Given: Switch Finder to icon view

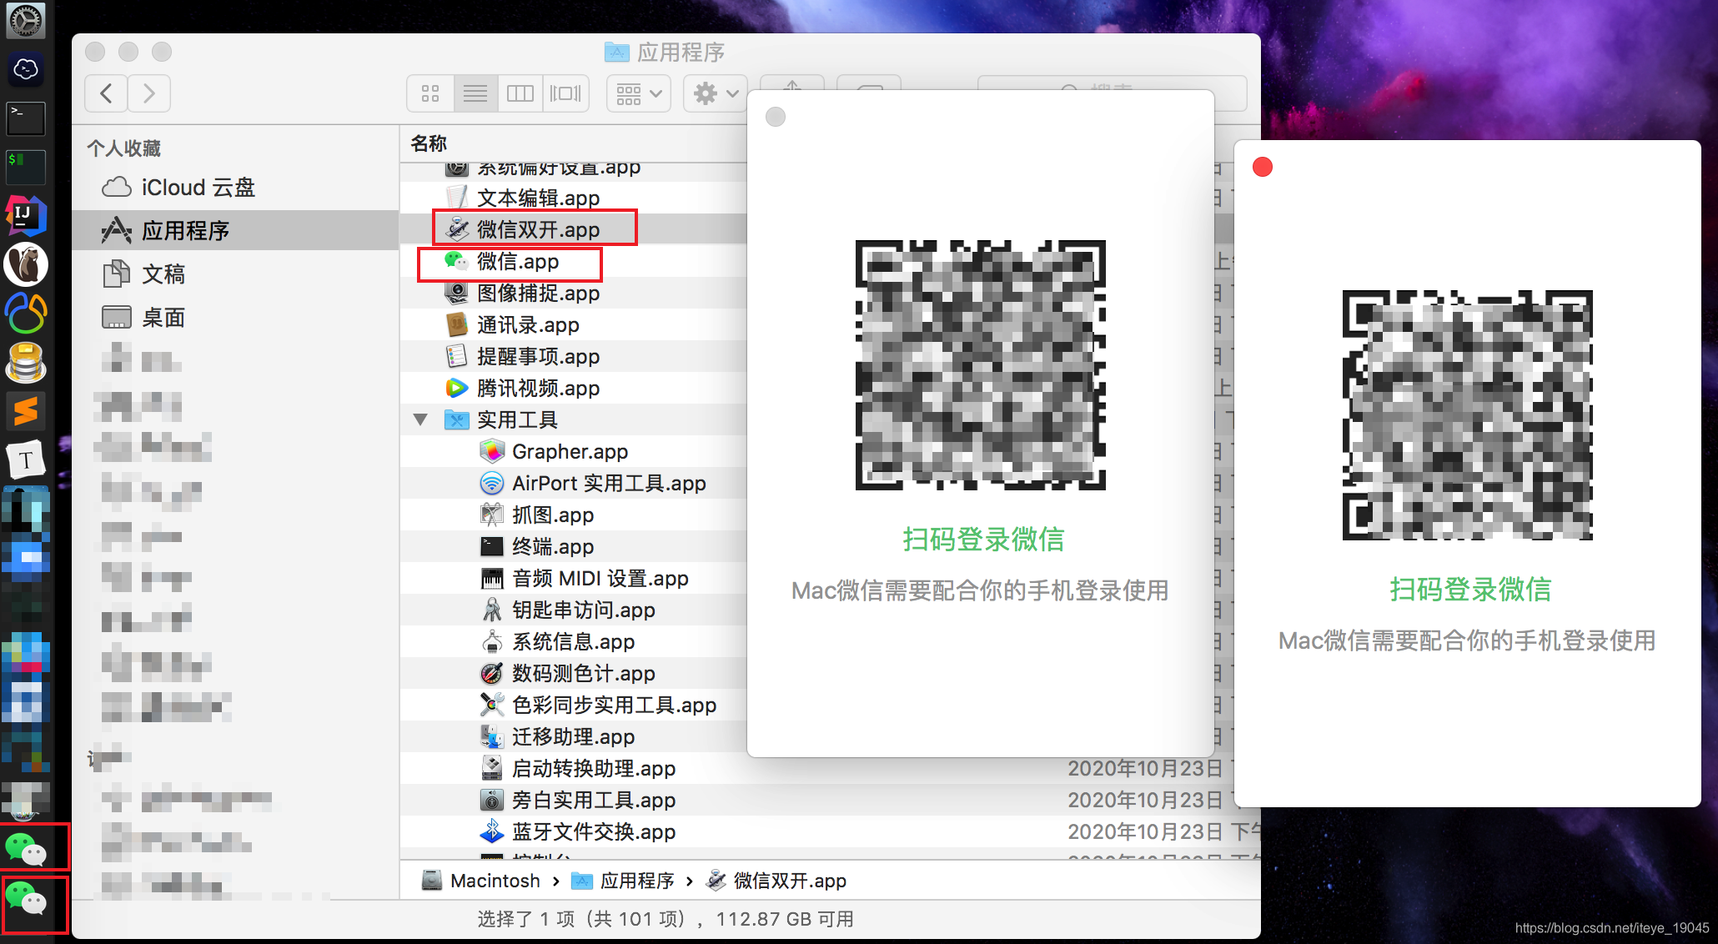Looking at the screenshot, I should (430, 93).
